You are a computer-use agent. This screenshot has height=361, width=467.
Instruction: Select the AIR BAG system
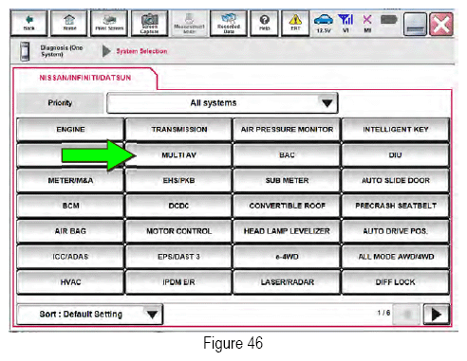pos(70,231)
